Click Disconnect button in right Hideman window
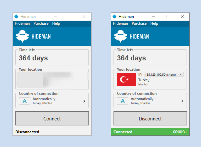 [x=150, y=118]
